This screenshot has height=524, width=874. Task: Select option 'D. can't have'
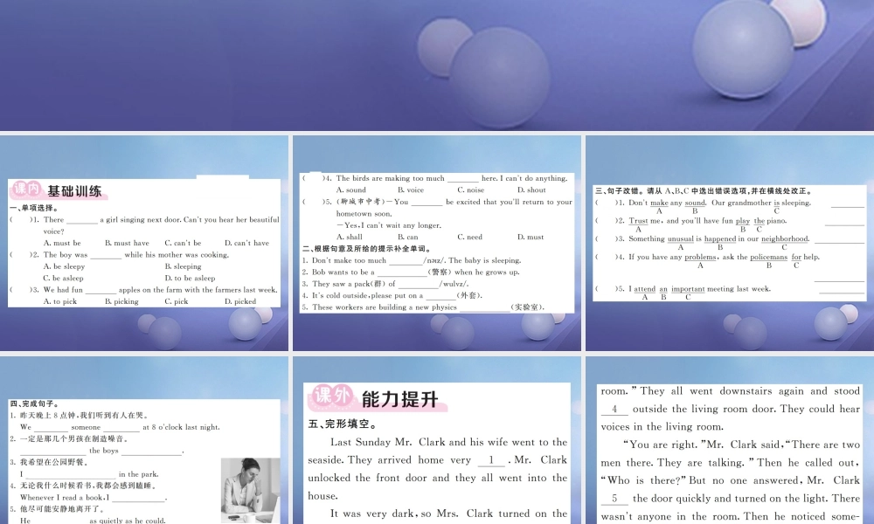click(x=247, y=243)
